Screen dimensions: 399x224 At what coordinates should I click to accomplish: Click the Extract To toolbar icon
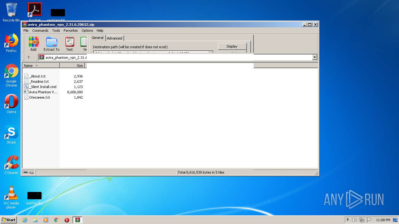[x=51, y=44]
